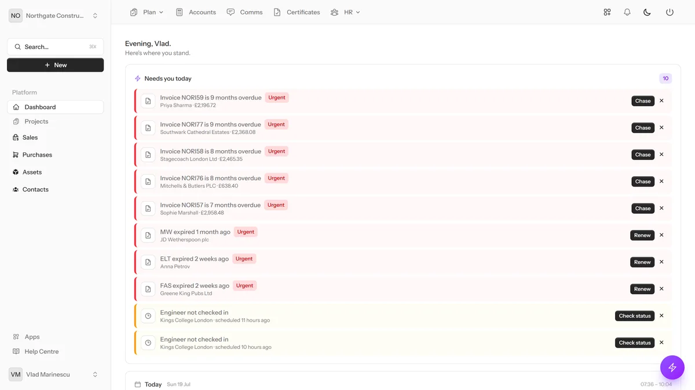Image resolution: width=695 pixels, height=390 pixels.
Task: Go to Projects in sidebar
Action: 55,121
